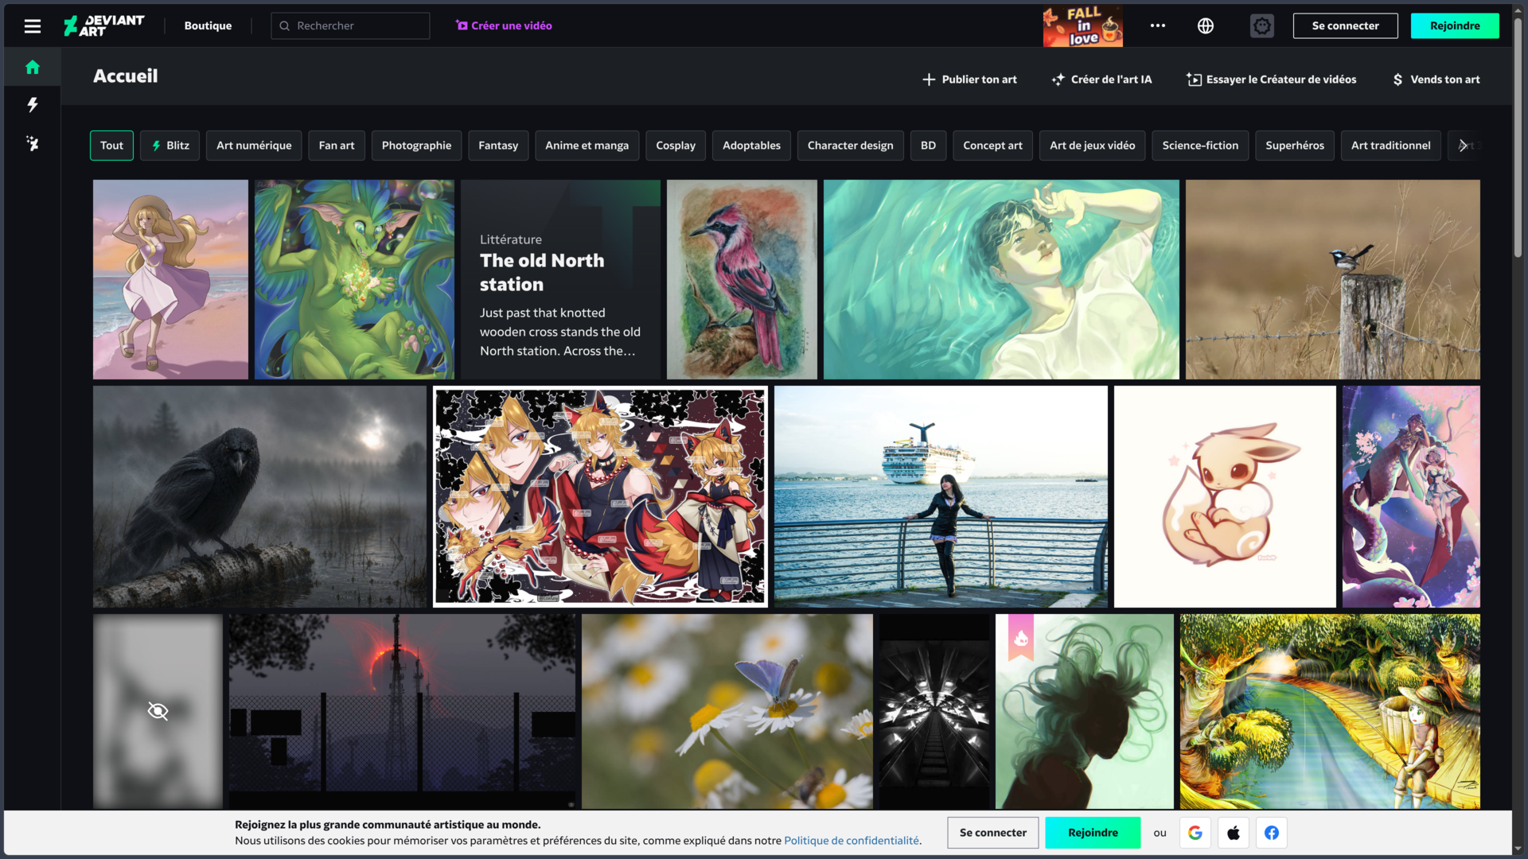Select the Tout category tab
This screenshot has height=859, width=1528.
click(x=111, y=146)
